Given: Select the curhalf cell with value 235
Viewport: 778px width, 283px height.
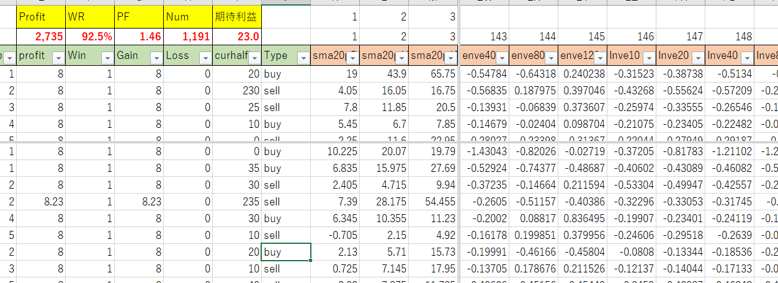Looking at the screenshot, I should 237,202.
